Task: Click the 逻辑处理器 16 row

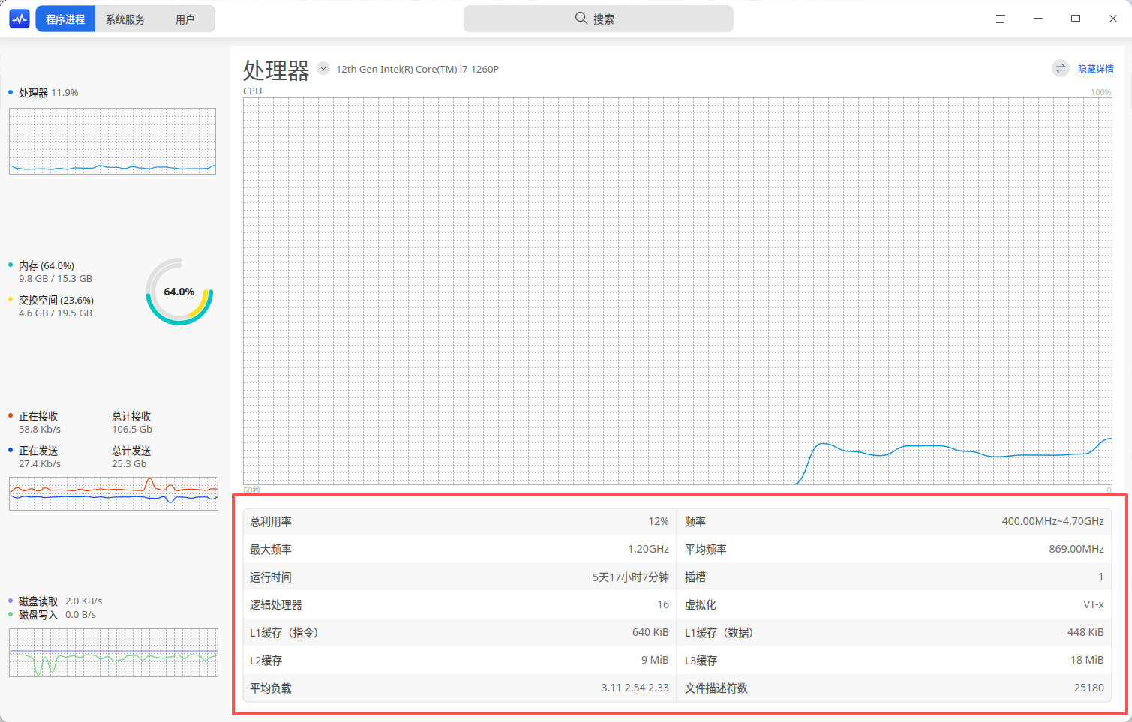Action: [459, 604]
